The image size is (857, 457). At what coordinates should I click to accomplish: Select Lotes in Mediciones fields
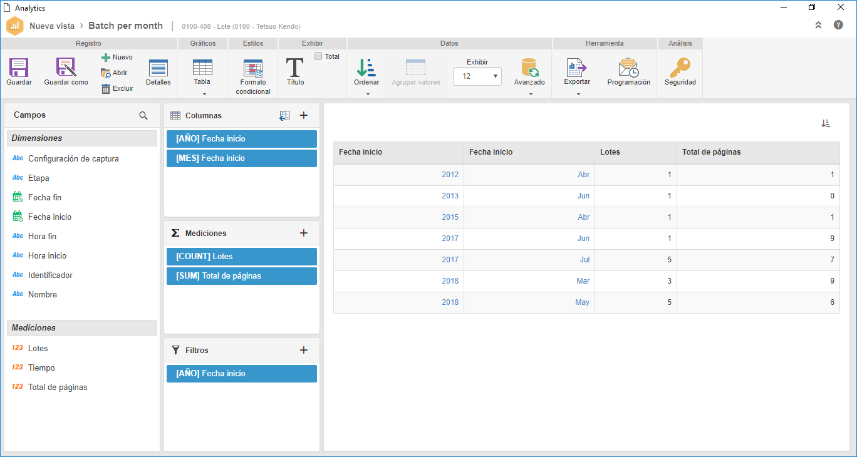point(38,349)
